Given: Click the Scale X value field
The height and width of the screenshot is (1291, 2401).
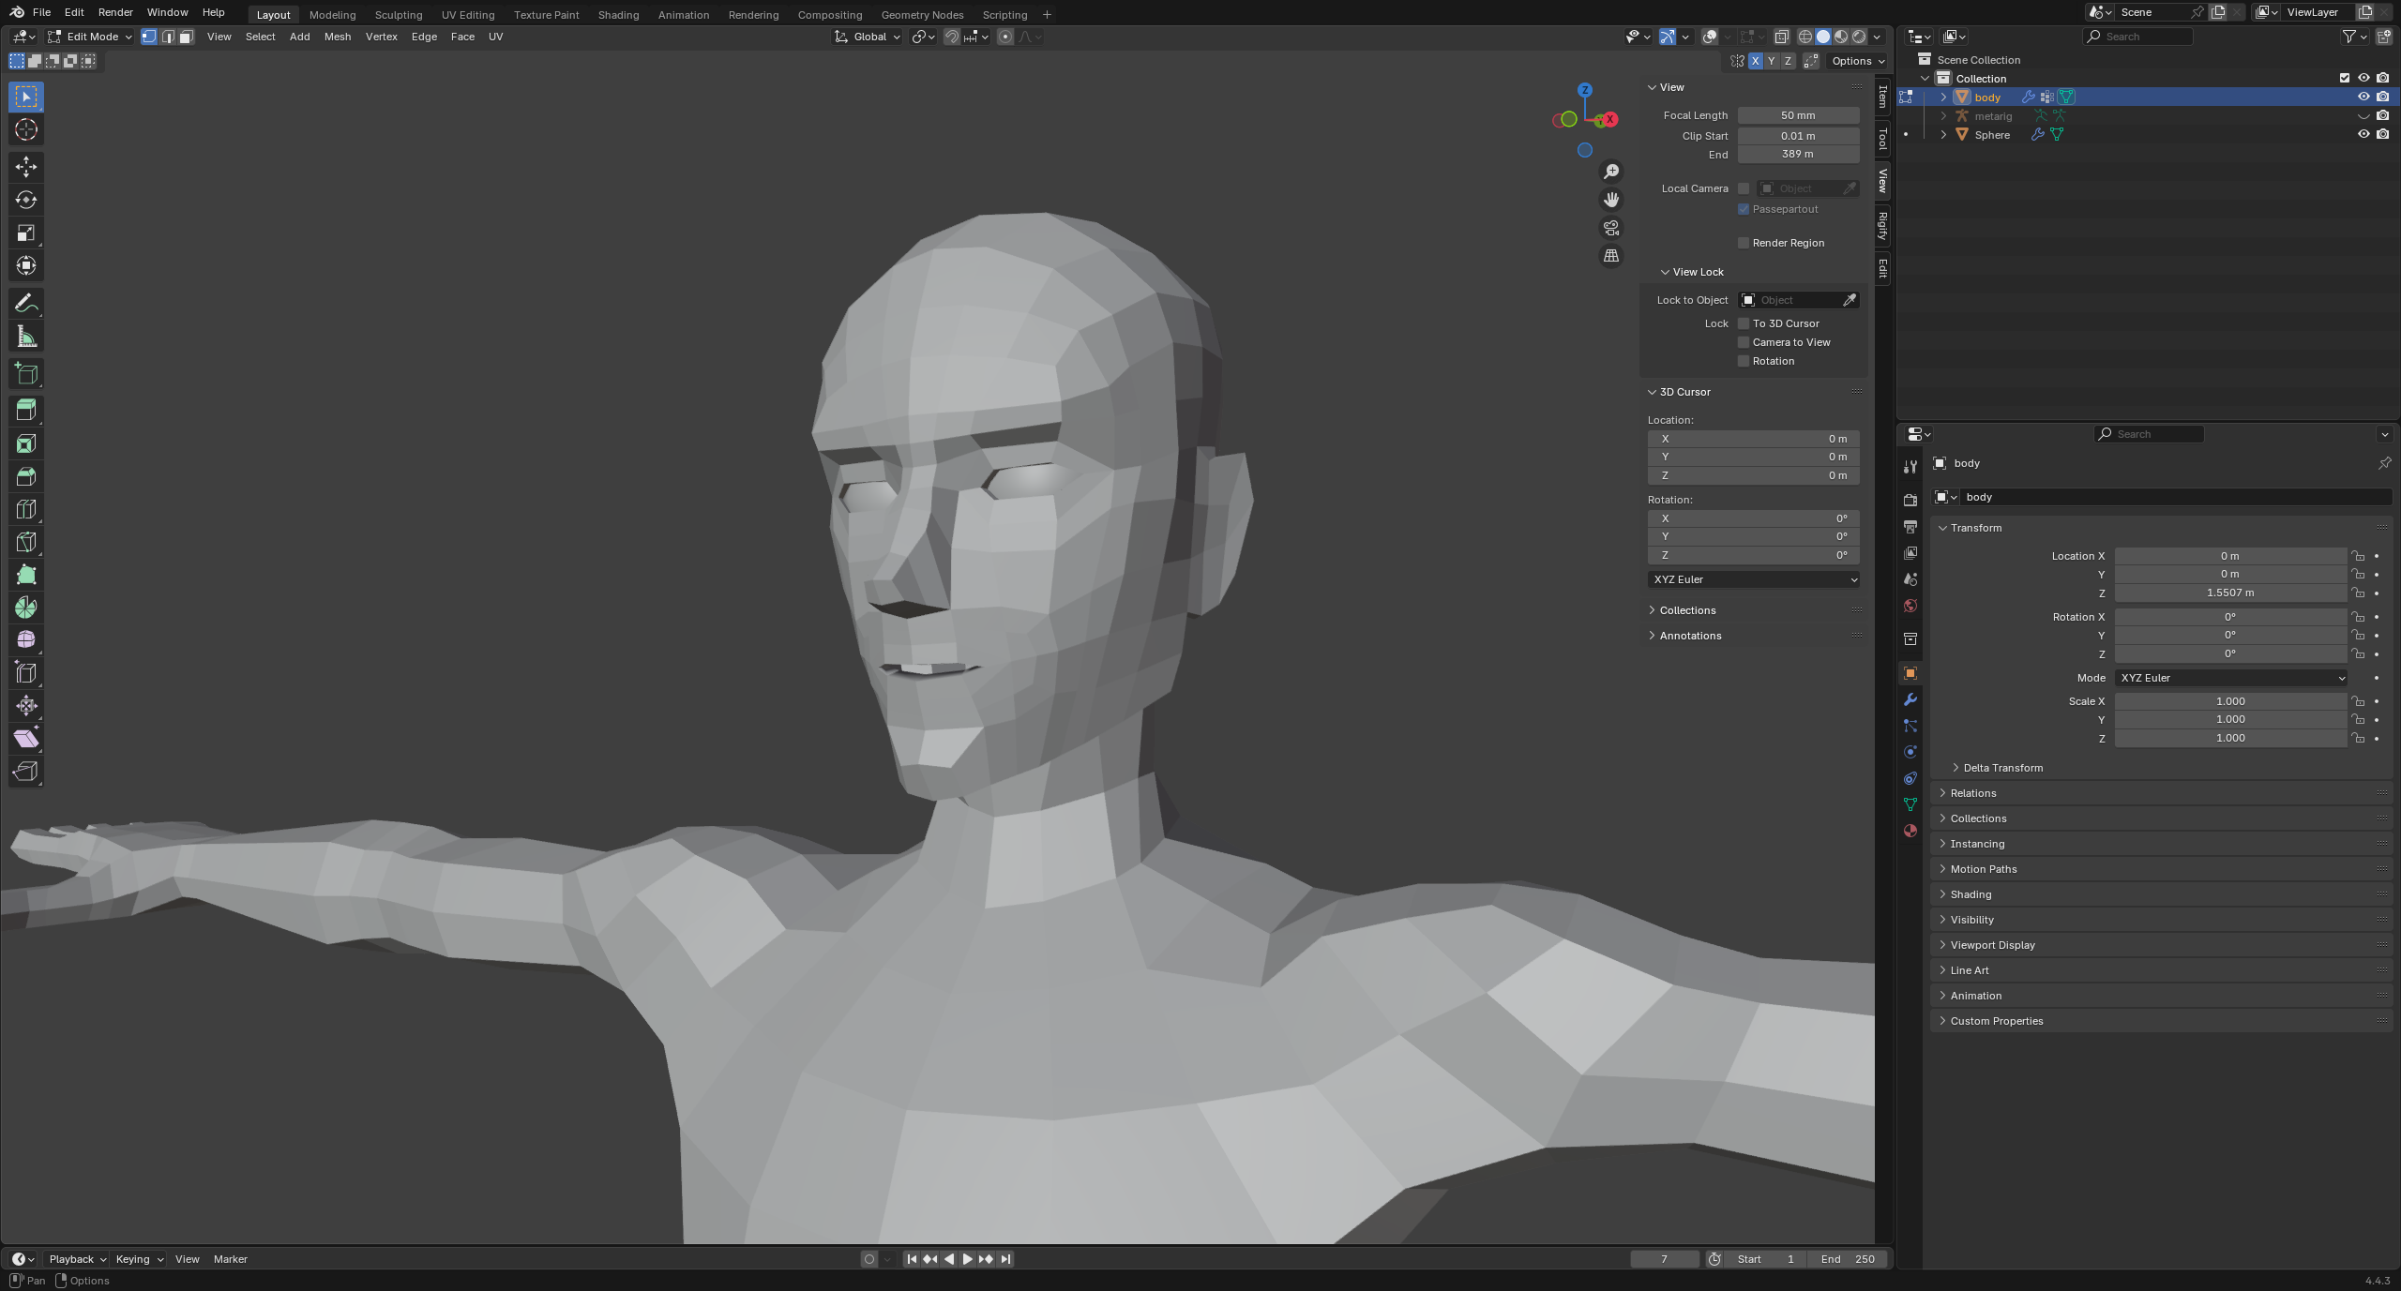Looking at the screenshot, I should 2230,701.
